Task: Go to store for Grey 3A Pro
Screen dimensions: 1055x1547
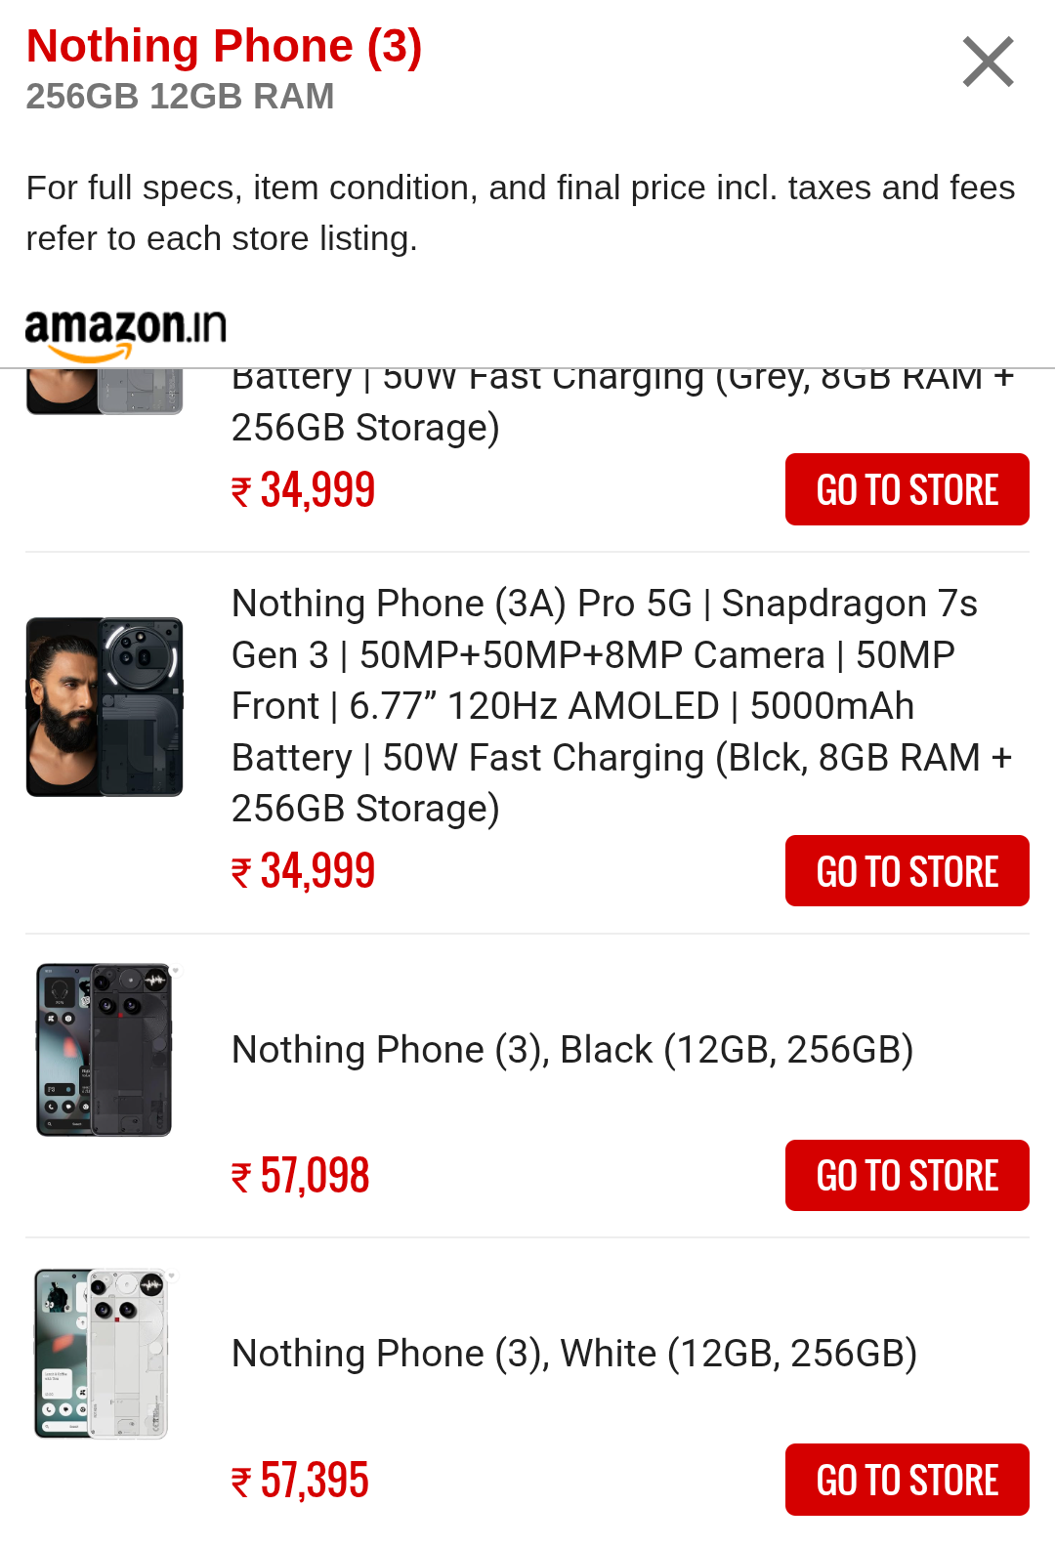Action: [x=907, y=489]
